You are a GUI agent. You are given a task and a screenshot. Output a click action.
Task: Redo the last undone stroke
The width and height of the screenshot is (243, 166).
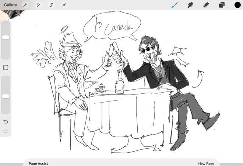click(x=6, y=131)
